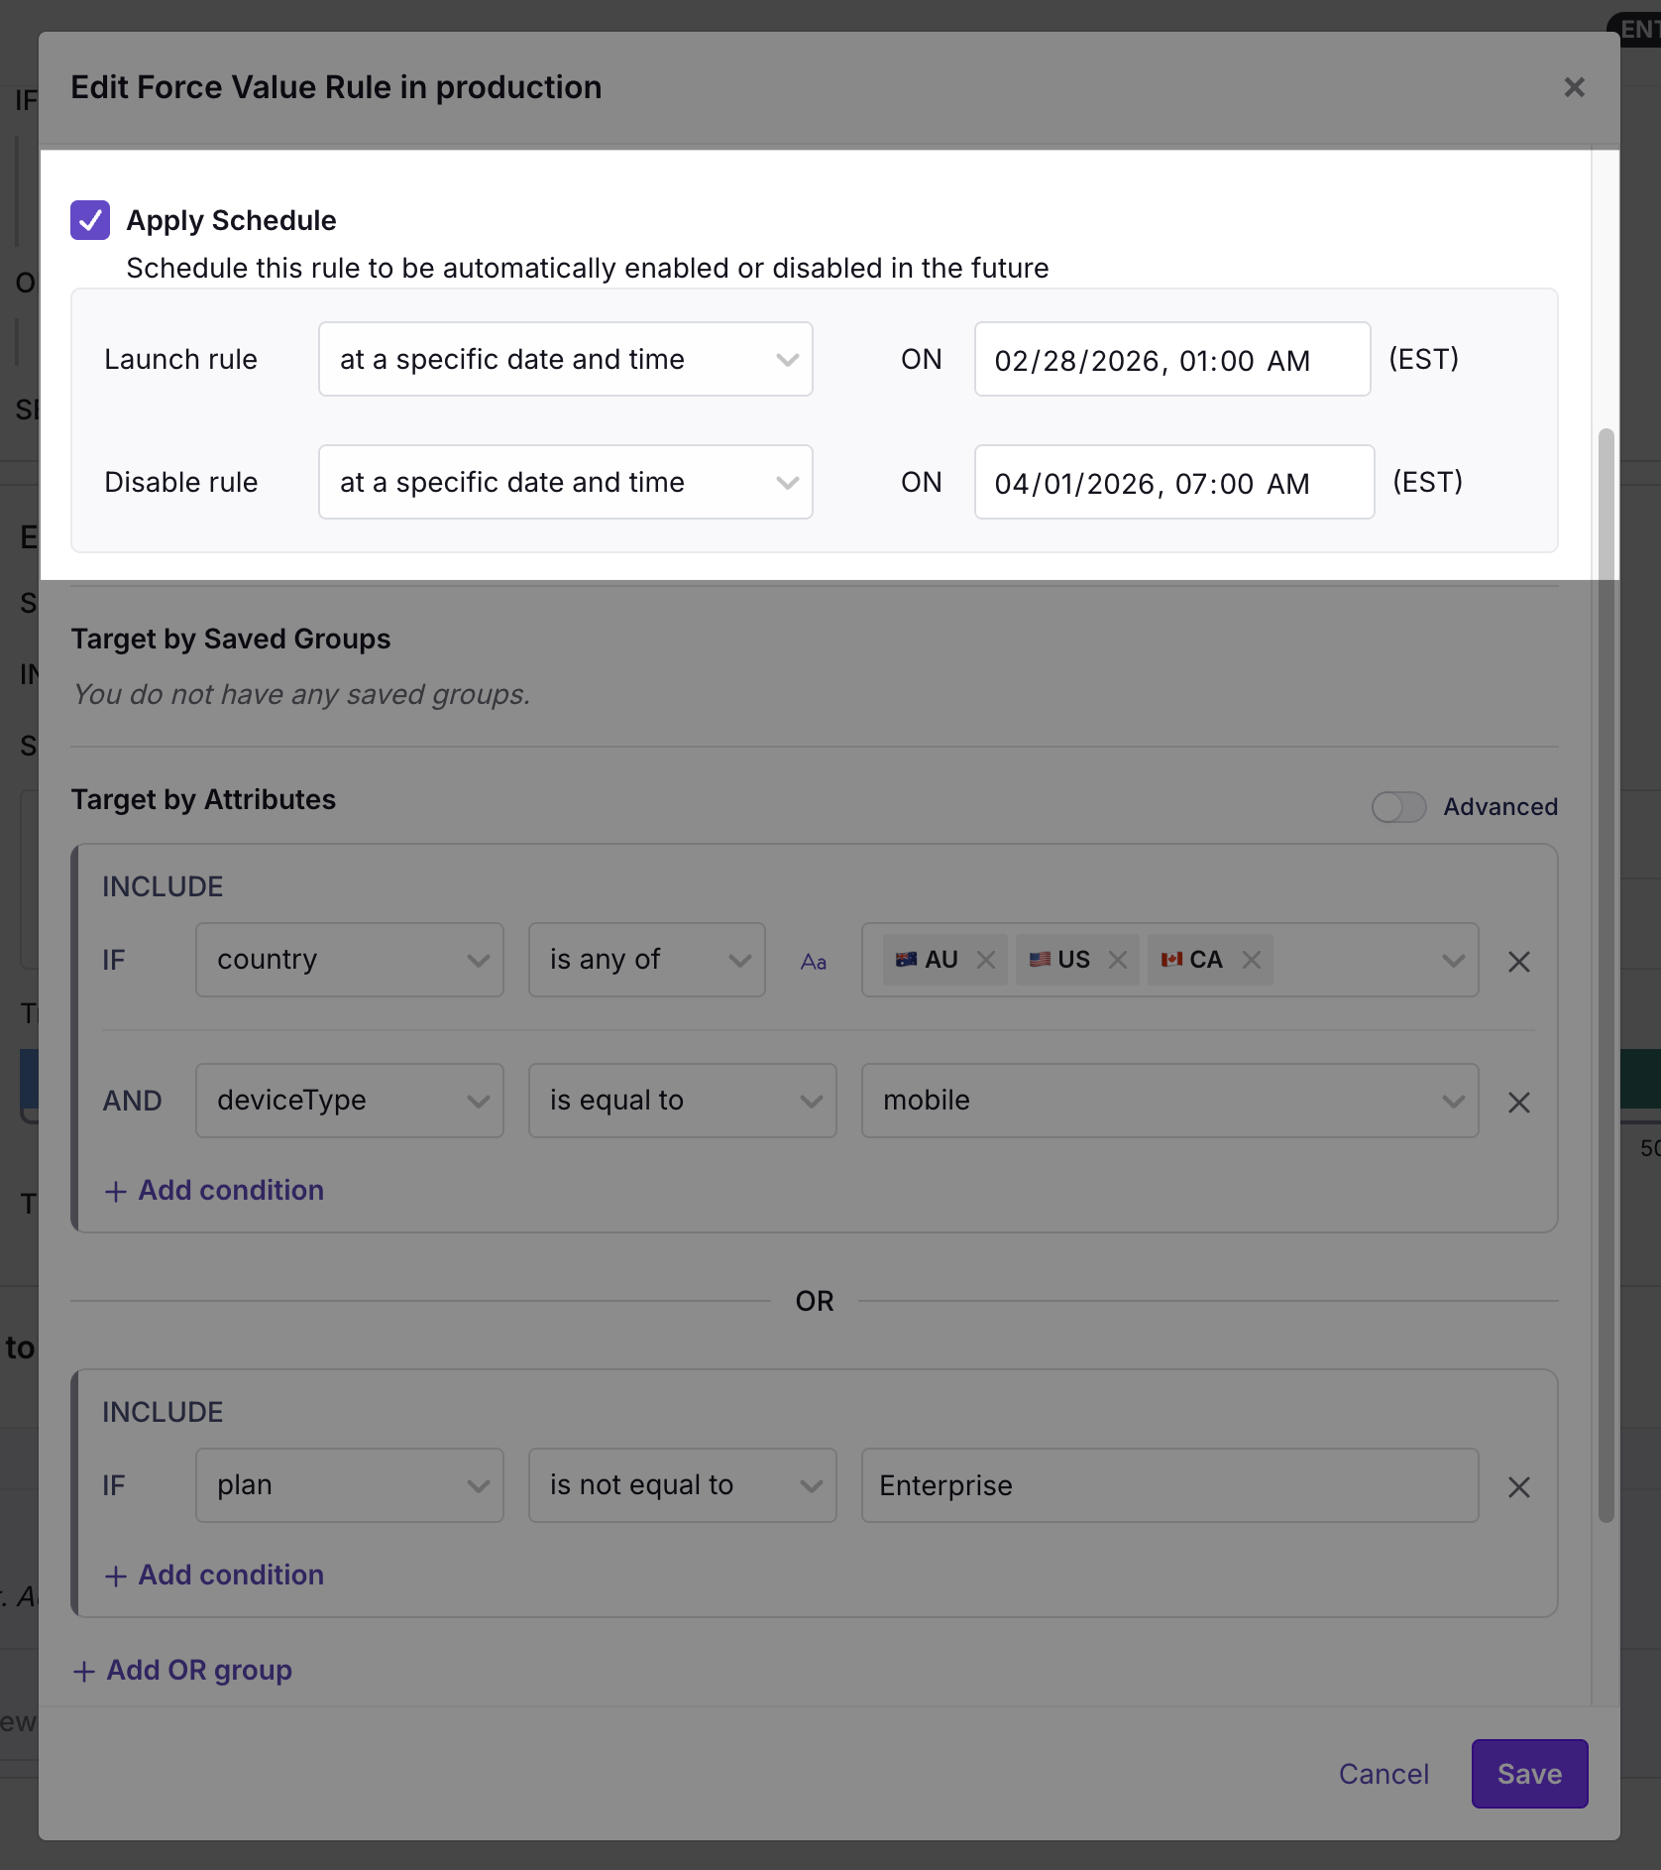Edit the disable date 04/01/2026 field
The width and height of the screenshot is (1661, 1870).
tap(1174, 482)
